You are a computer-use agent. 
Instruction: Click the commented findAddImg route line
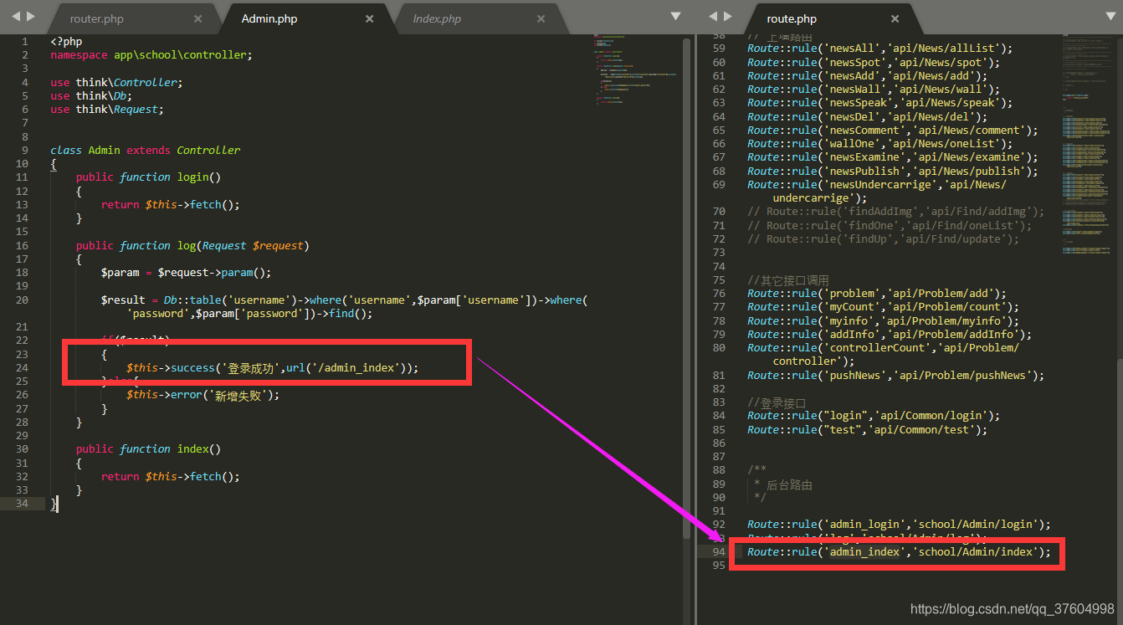click(x=895, y=211)
